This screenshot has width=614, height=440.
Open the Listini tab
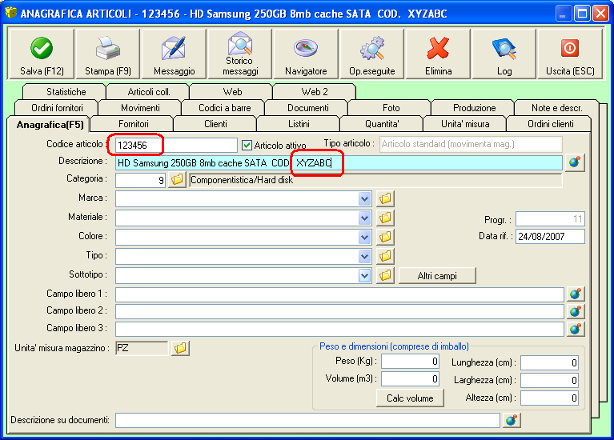(299, 124)
